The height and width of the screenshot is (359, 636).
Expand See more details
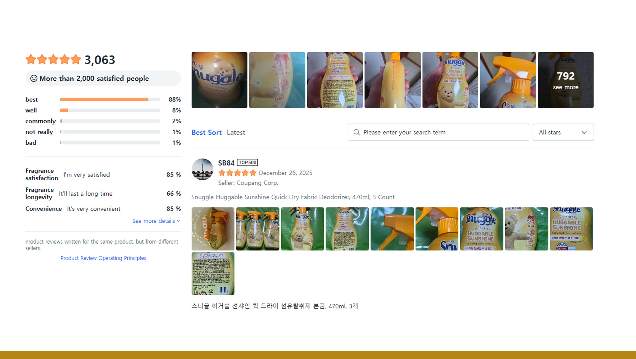(156, 221)
